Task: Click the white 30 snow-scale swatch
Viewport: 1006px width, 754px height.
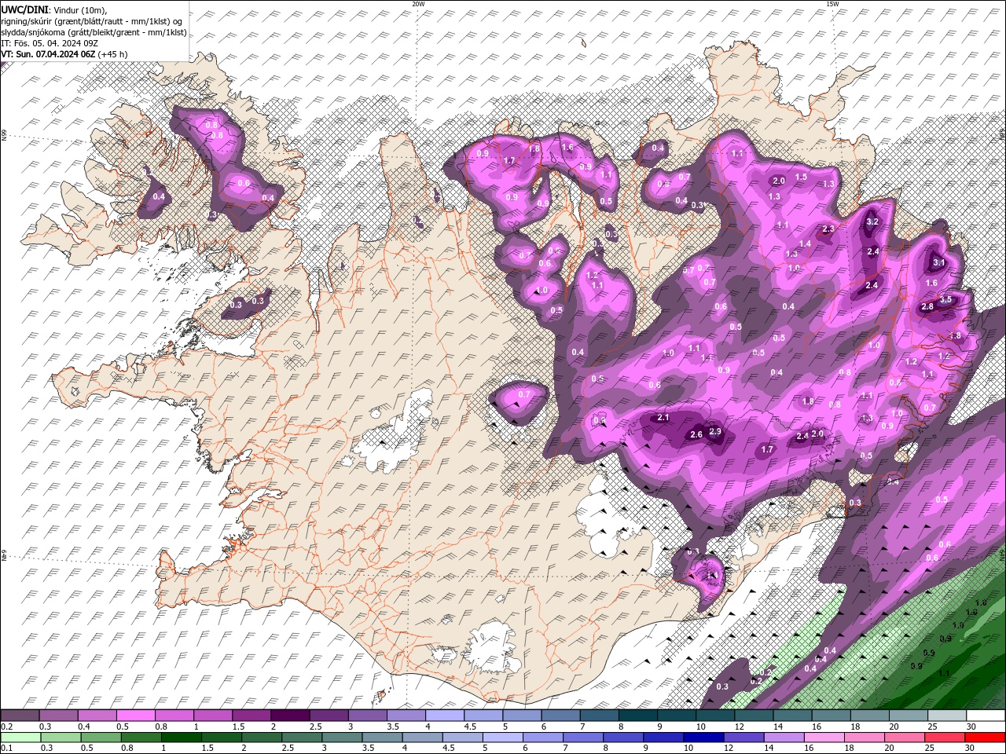Action: (x=985, y=716)
